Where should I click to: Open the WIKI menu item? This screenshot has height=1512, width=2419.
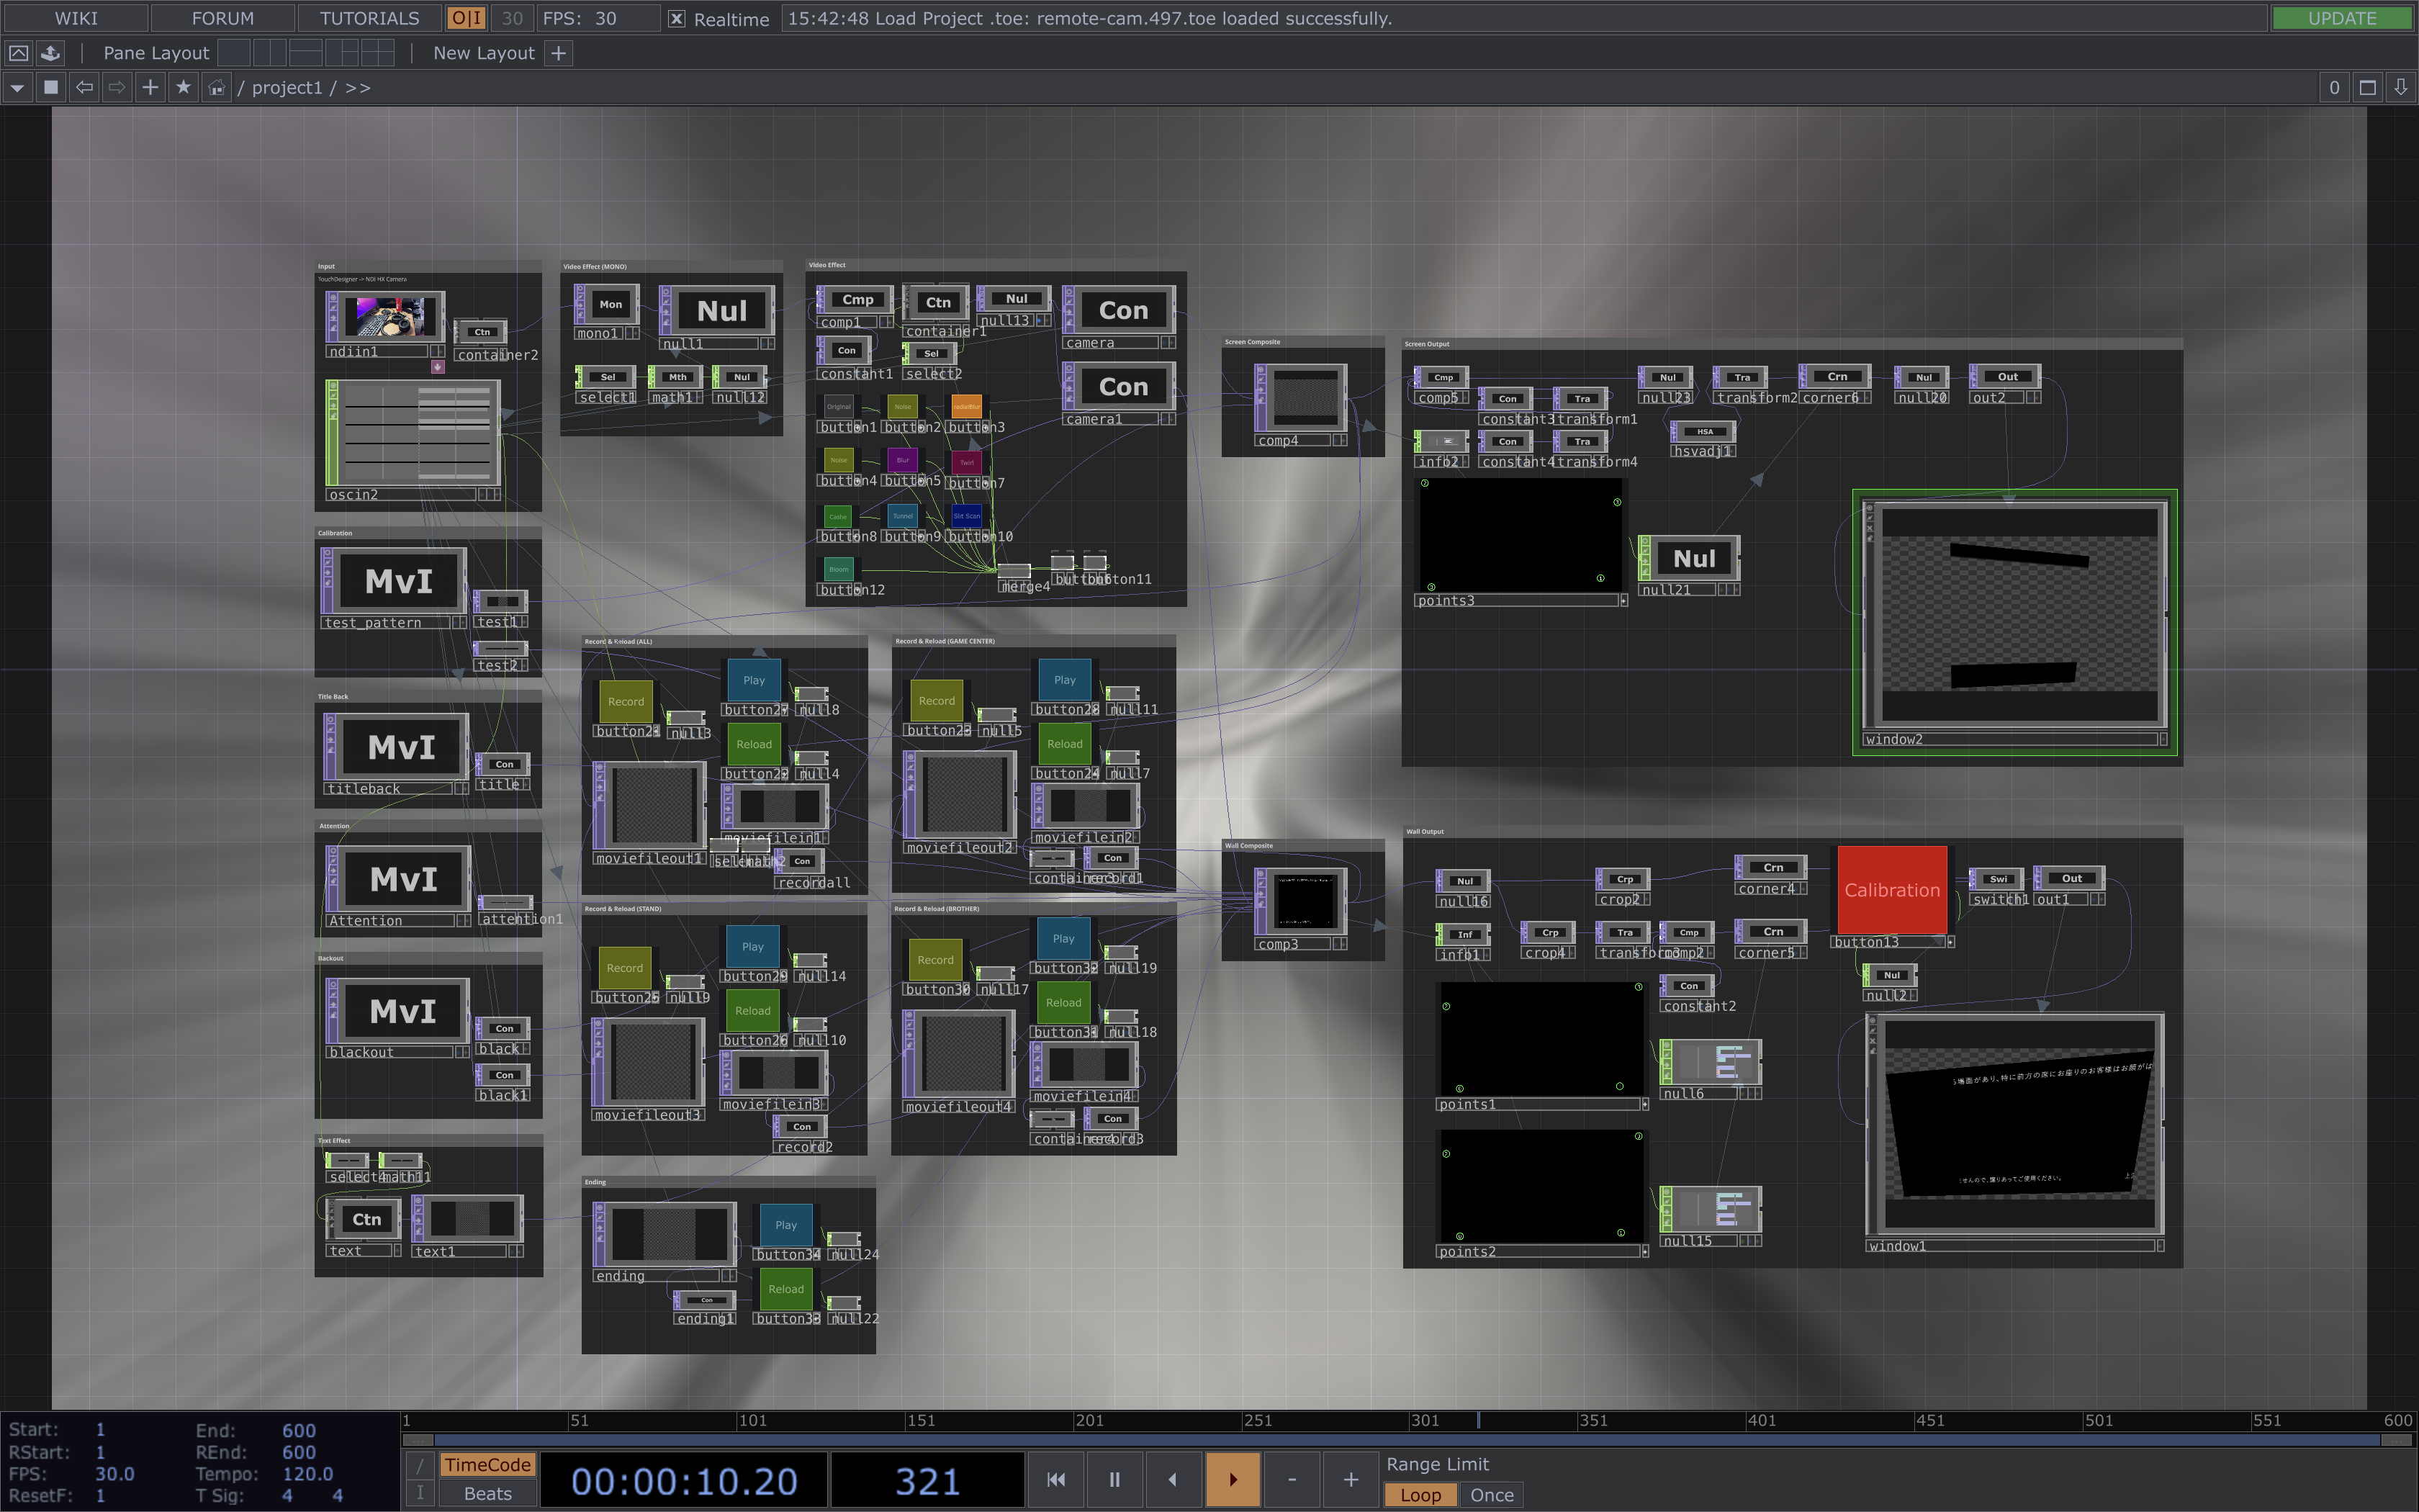click(76, 19)
